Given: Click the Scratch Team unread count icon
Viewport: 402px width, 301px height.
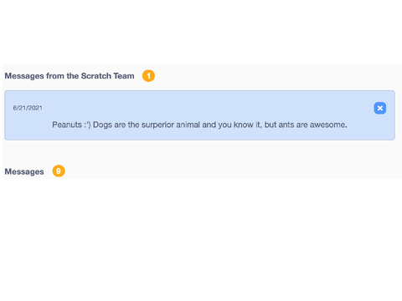Looking at the screenshot, I should pos(148,76).
